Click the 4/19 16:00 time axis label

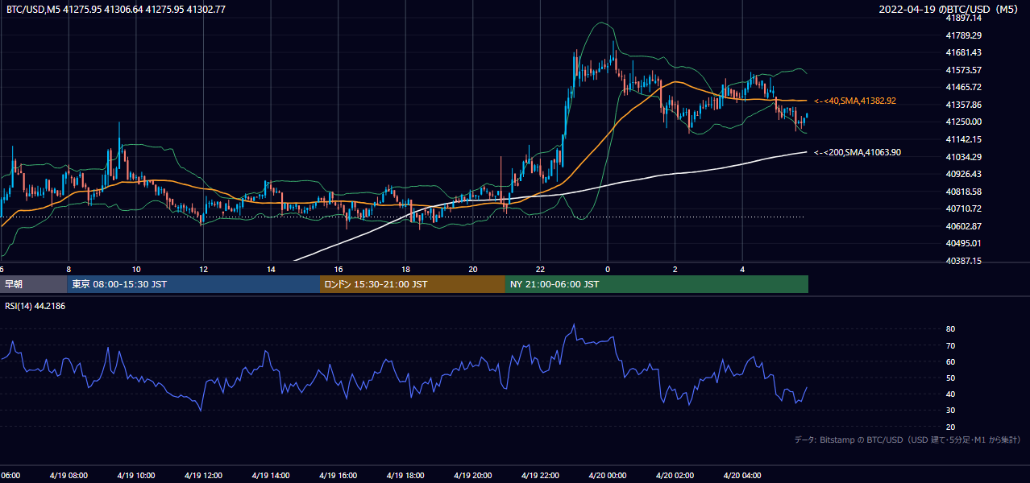click(x=338, y=476)
